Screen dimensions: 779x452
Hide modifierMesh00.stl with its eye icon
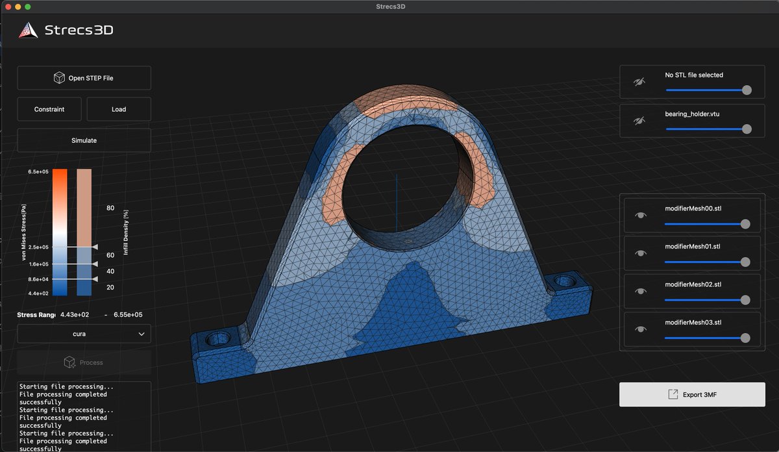coord(641,216)
